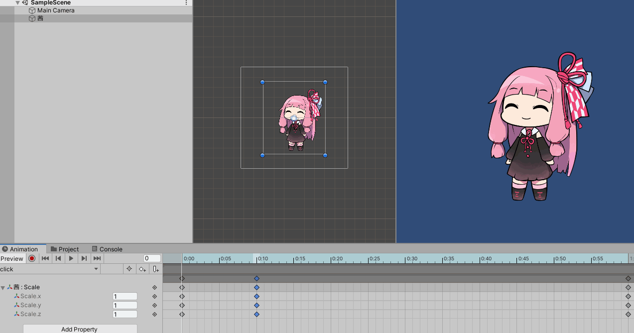Go to next keyframe
The height and width of the screenshot is (333, 634).
84,258
